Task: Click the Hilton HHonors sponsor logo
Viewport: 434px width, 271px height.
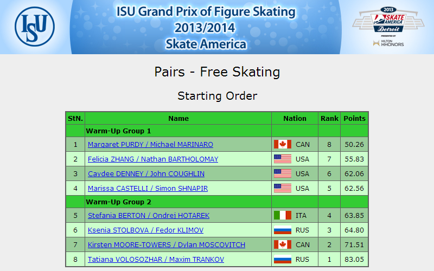Action: point(388,43)
